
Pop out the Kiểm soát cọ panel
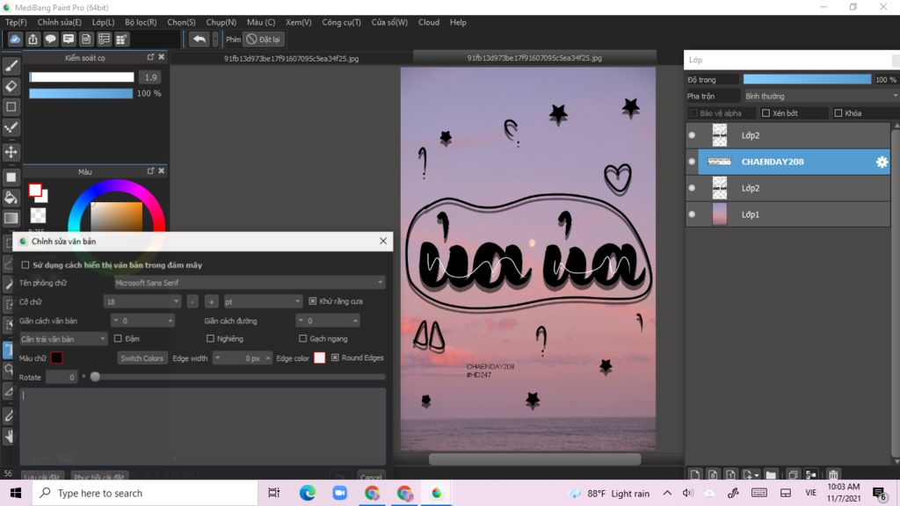point(150,57)
